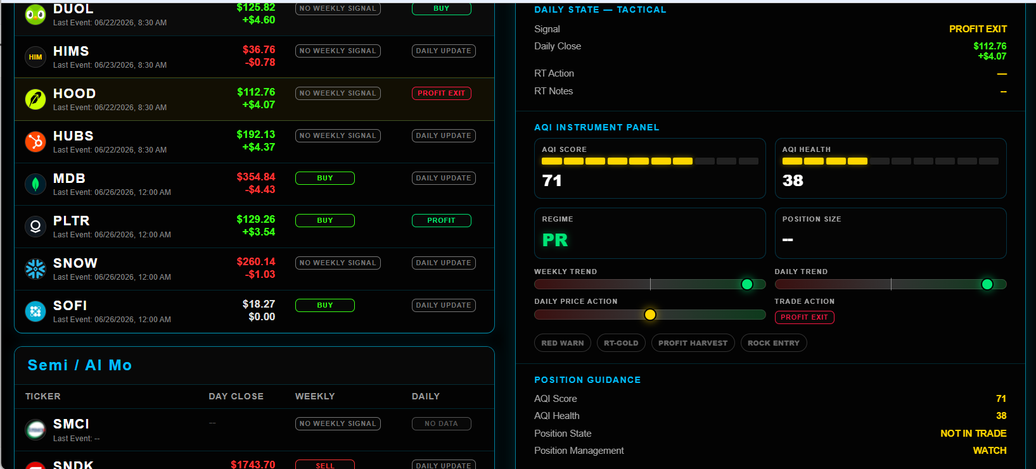Select the RT-Gold chip

621,343
